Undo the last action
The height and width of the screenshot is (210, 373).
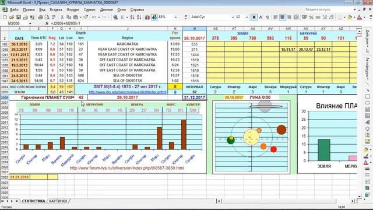coord(94,17)
